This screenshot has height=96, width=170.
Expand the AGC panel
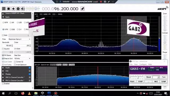[3, 71]
